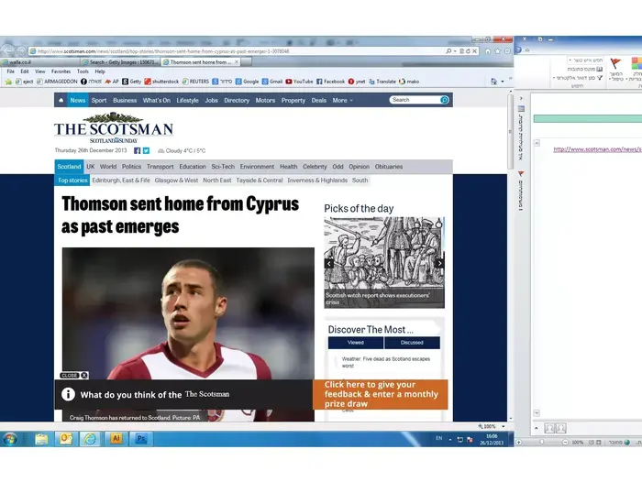Open the browser Home icon
Image resolution: width=642 pixels, height=482 pixels.
(488, 51)
